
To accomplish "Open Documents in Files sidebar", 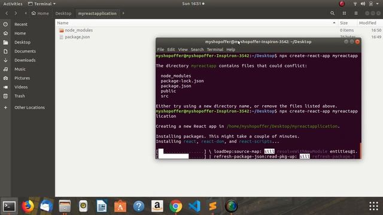I will coord(25,51).
